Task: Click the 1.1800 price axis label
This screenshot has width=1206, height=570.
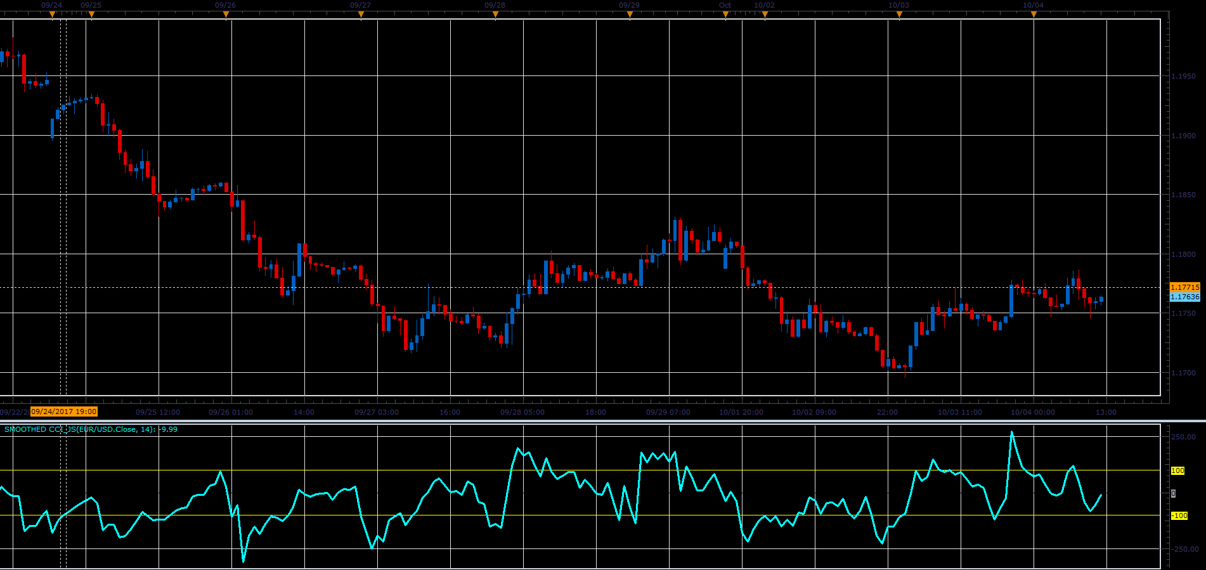Action: click(x=1183, y=254)
